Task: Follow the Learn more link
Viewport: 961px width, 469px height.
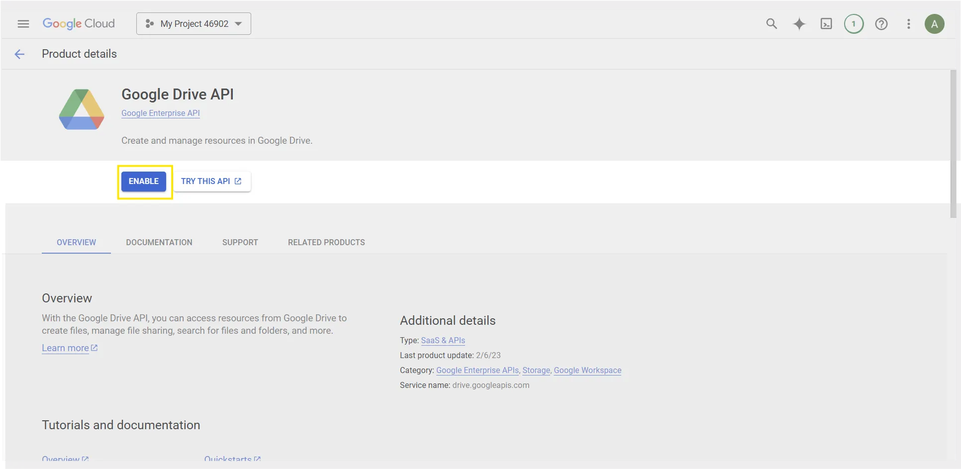Action: [x=70, y=348]
